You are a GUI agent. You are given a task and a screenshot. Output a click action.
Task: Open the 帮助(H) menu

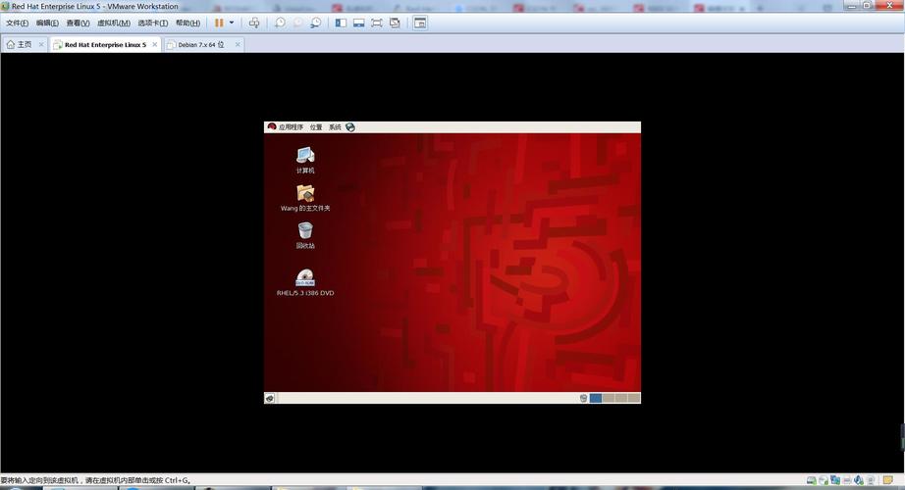click(187, 24)
